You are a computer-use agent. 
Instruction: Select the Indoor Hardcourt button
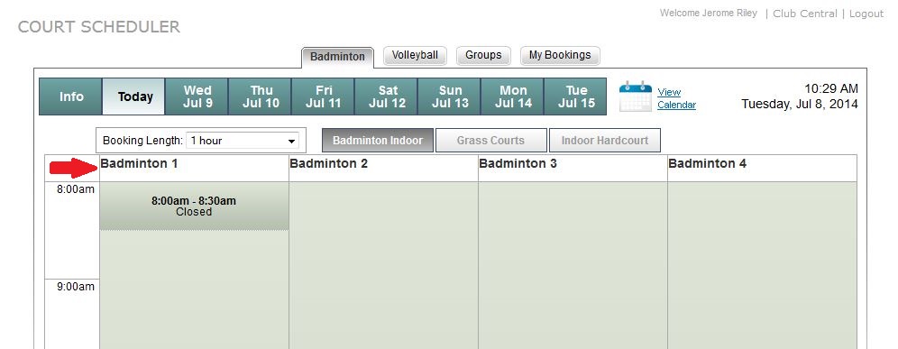(x=605, y=141)
